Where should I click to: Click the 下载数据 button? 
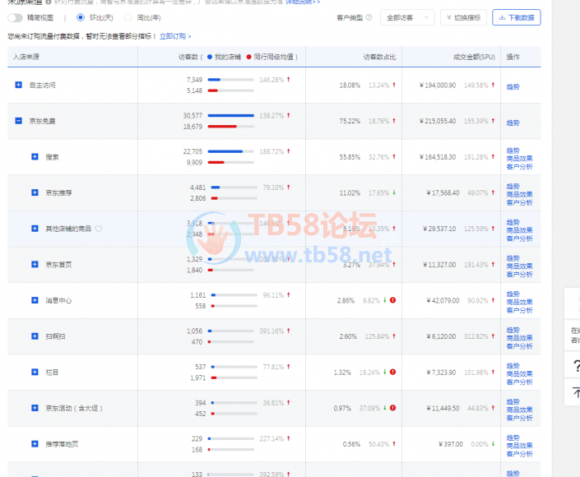click(517, 17)
